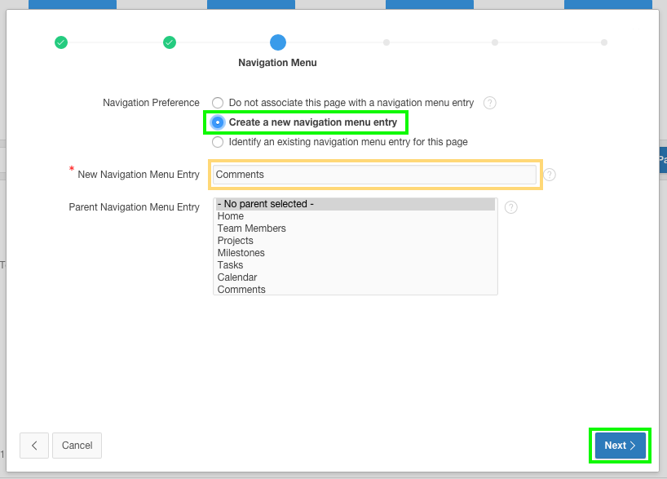
Task: Click the next gray wizard progress dot
Action: click(386, 42)
